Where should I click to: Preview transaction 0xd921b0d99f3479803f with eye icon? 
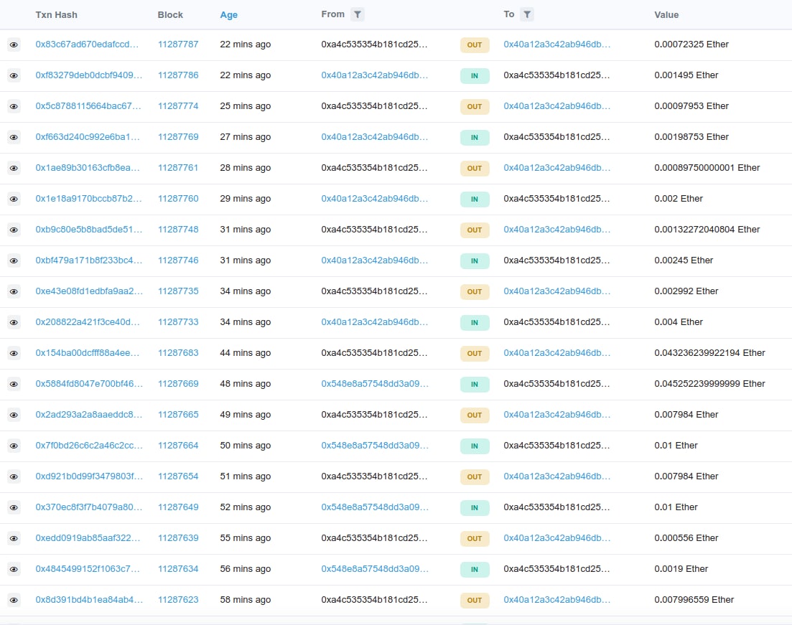(x=14, y=476)
